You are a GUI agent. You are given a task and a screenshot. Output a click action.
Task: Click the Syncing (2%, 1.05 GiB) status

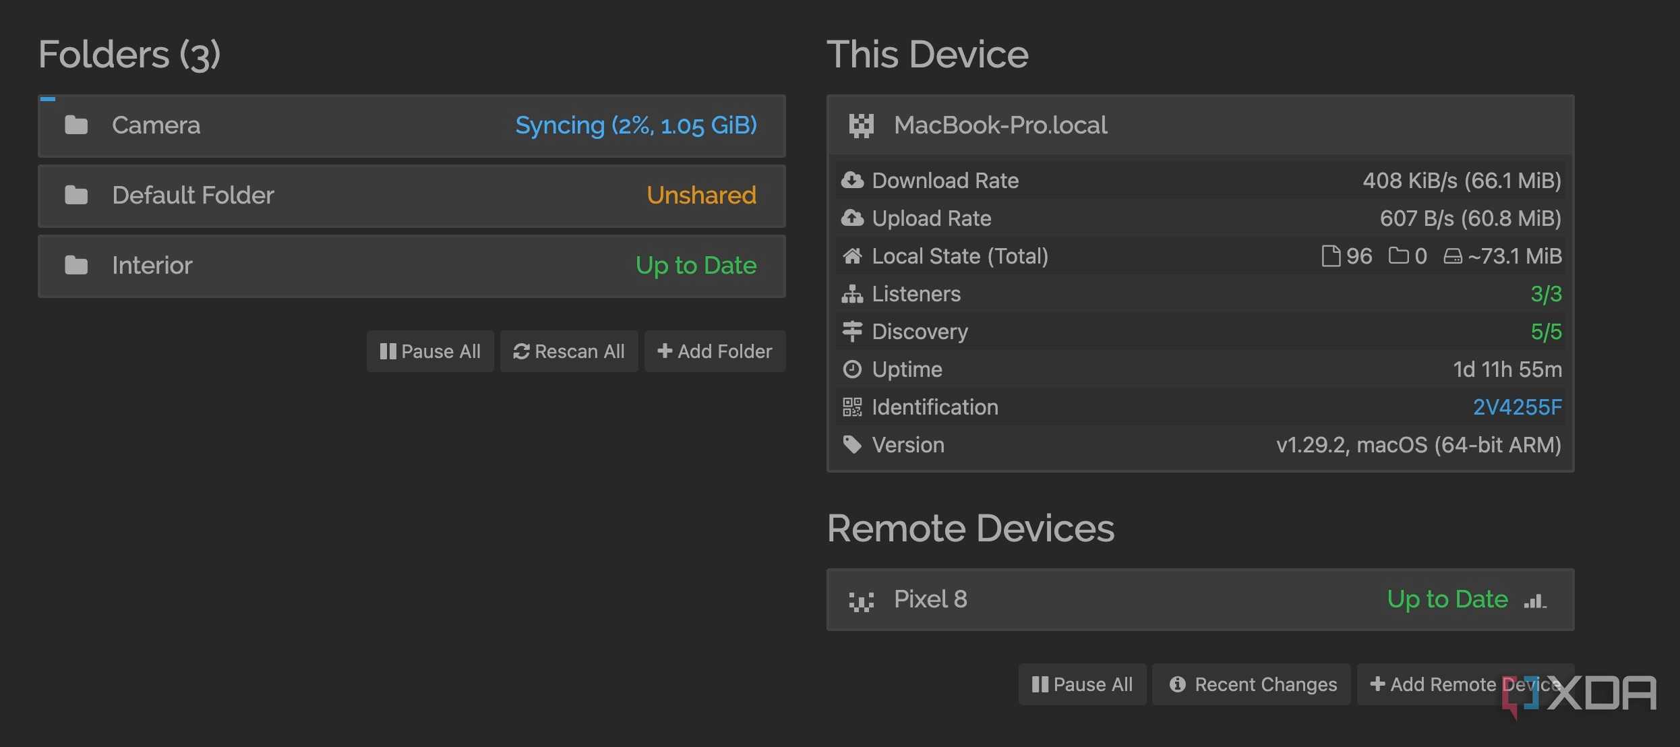[x=636, y=125]
